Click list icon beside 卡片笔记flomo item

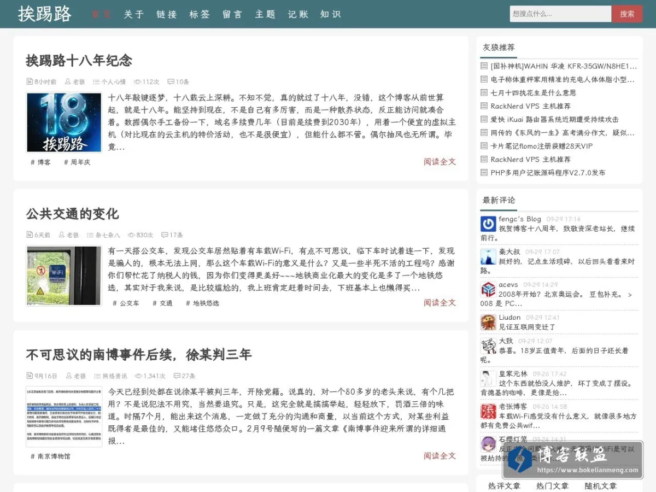click(x=484, y=146)
